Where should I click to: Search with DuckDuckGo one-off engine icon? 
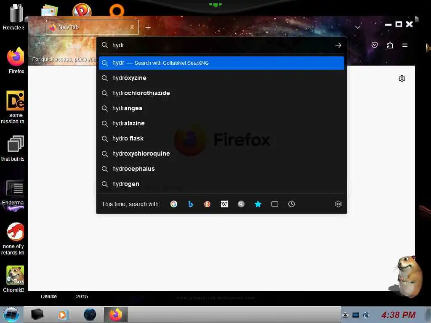point(207,204)
